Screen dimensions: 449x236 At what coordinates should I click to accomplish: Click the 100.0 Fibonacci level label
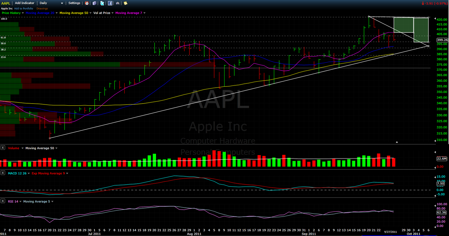pos(4,19)
